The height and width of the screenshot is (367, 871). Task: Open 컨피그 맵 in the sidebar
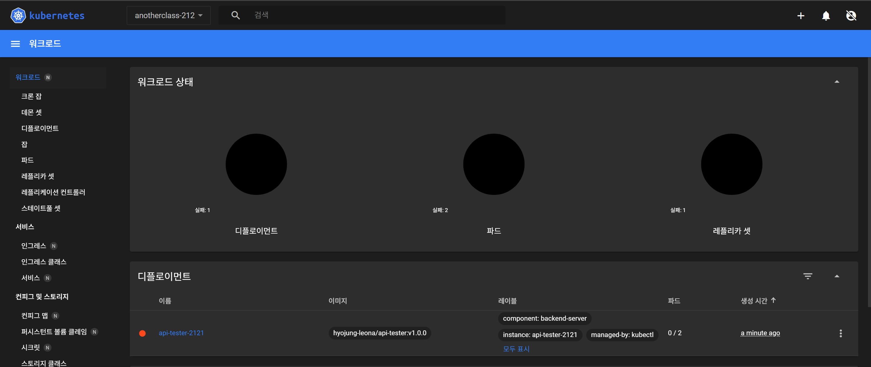click(x=35, y=316)
